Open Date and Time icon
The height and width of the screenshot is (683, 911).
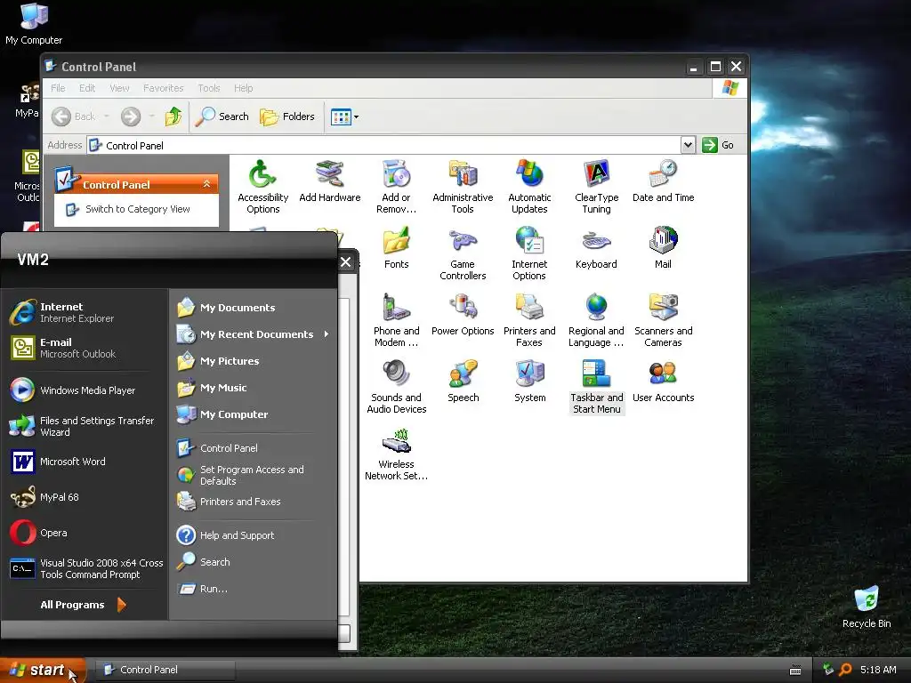pos(663,181)
